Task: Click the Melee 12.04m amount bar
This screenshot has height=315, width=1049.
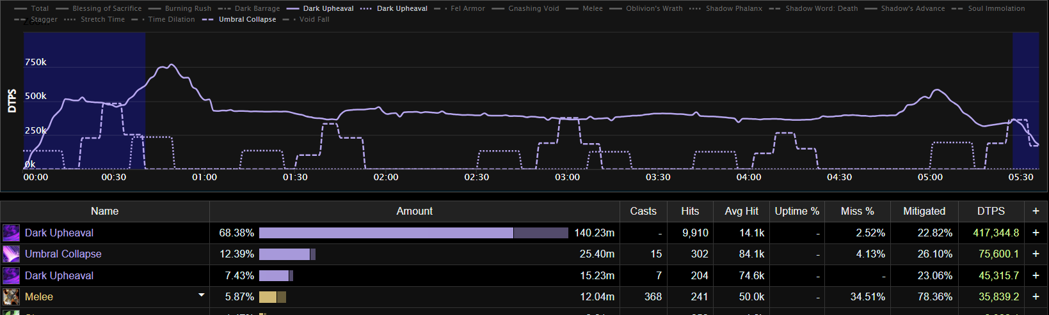Action: tap(273, 297)
